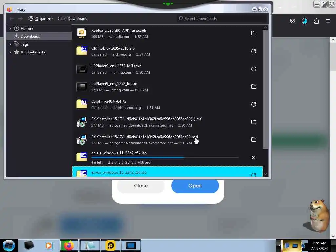The height and width of the screenshot is (252, 336).
Task: Select Old Roblox 2005-2015.zip entry
Action: 167,51
